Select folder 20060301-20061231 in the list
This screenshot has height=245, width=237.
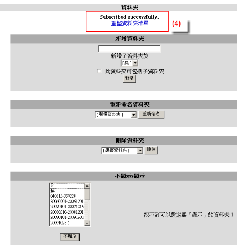click(x=67, y=201)
